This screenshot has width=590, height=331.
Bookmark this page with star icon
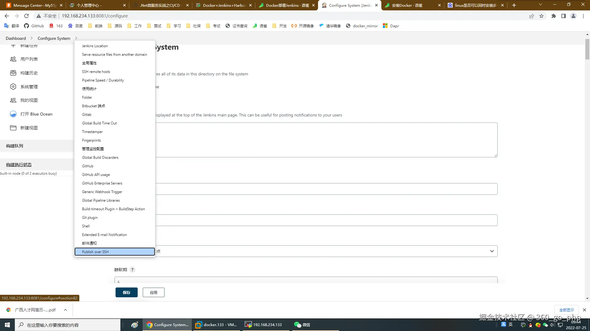541,16
